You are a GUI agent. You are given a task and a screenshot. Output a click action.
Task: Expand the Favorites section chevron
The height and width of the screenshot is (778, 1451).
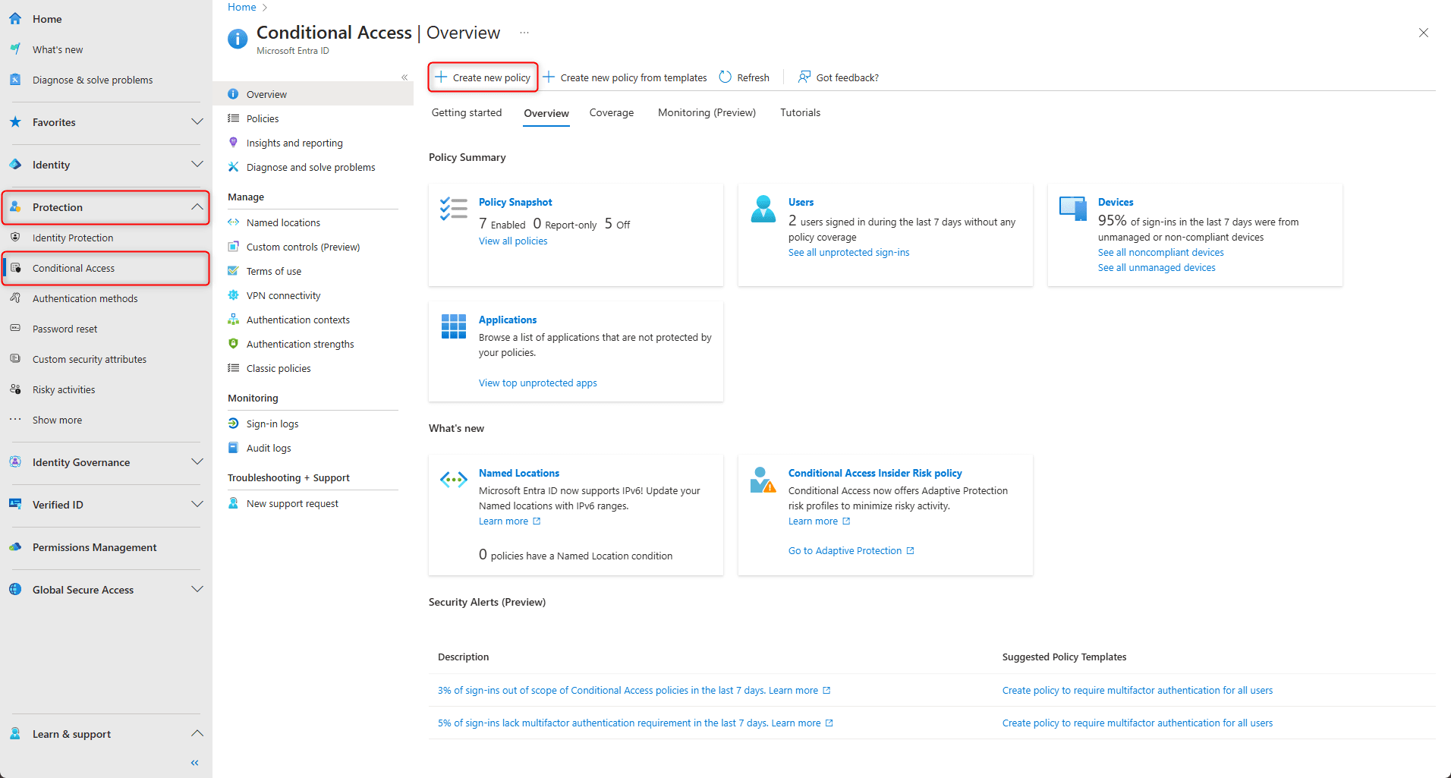click(x=197, y=122)
